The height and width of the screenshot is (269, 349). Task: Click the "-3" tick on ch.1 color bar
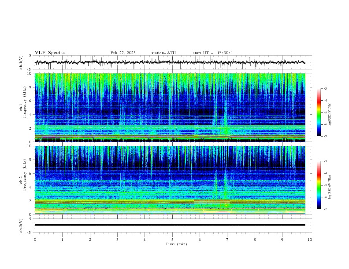(x=325, y=88)
